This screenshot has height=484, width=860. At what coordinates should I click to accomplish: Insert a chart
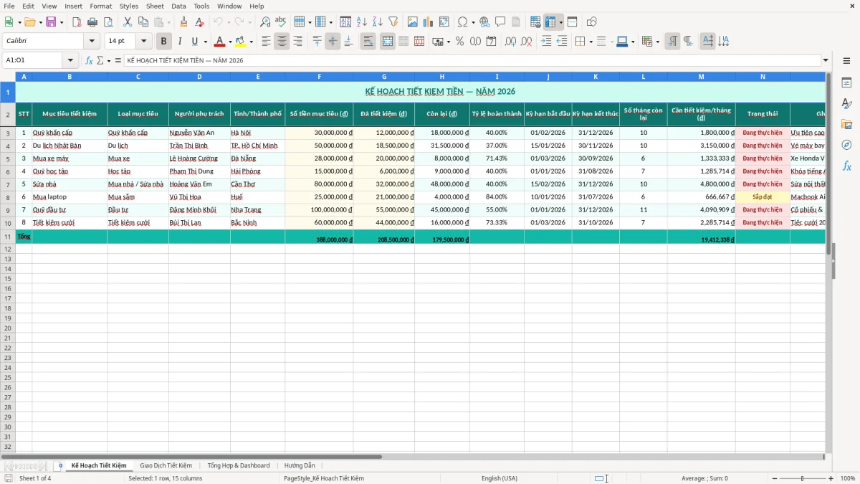tap(429, 22)
